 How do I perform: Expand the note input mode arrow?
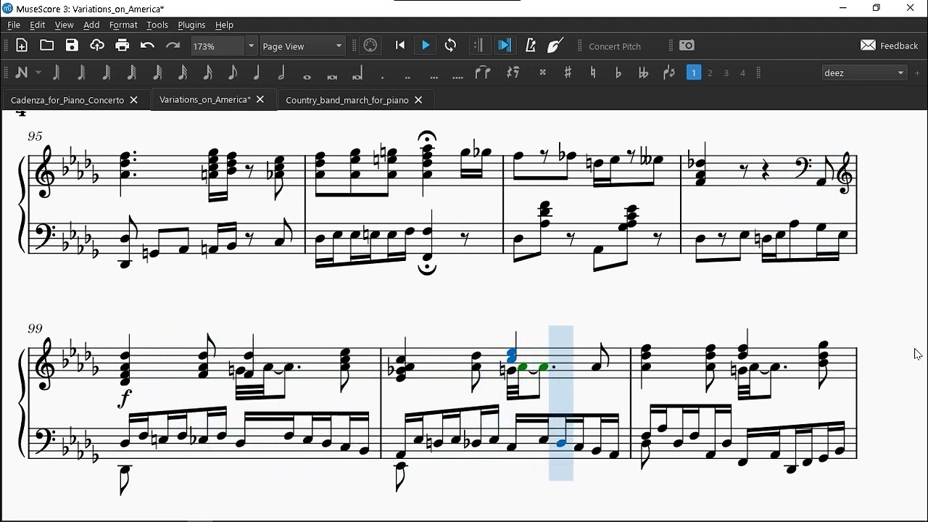pyautogui.click(x=38, y=72)
